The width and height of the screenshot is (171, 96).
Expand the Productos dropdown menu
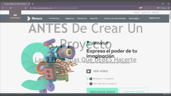(x=55, y=18)
